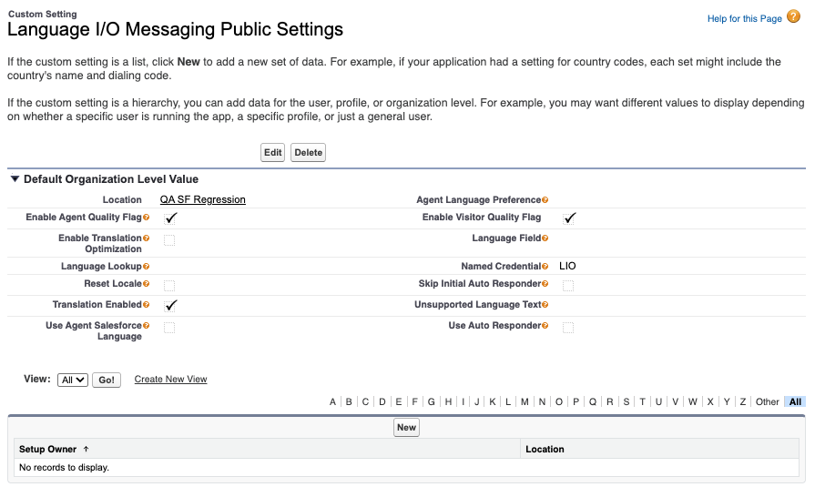Click the Setup Owner sort arrow icon
The image size is (815, 487).
87,449
